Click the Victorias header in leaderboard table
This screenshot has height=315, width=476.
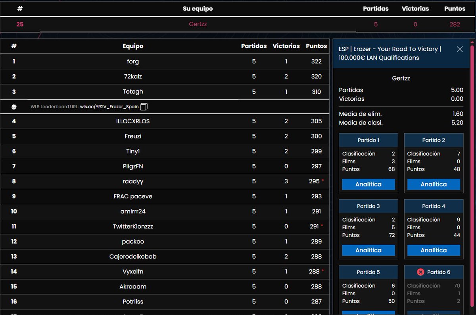pos(286,46)
